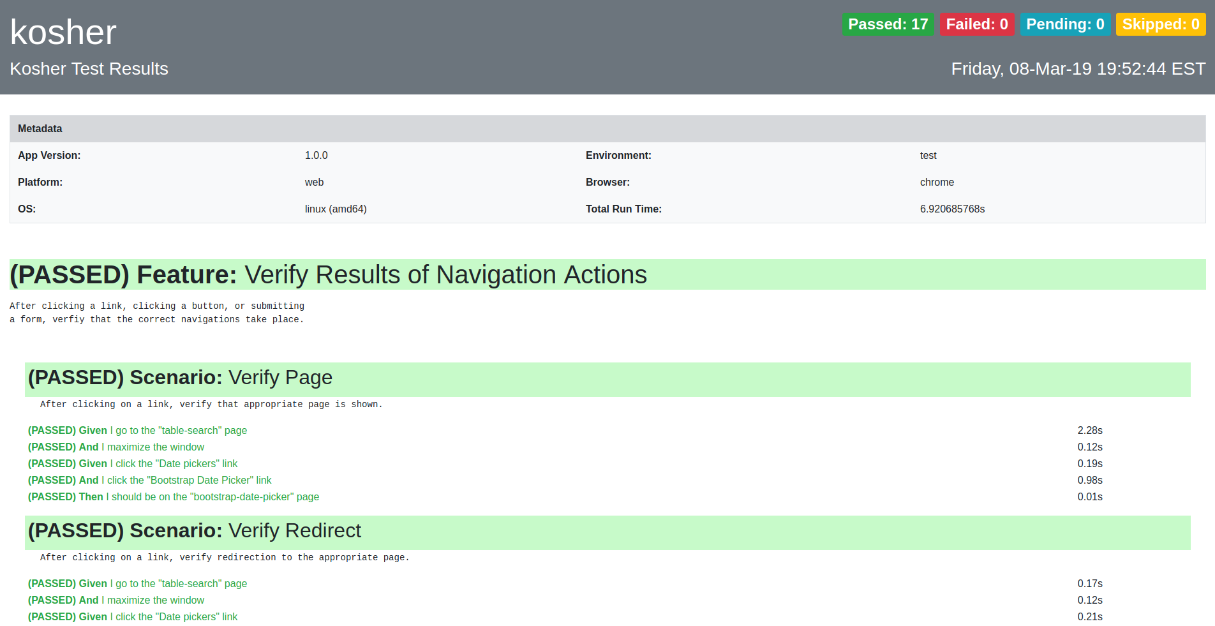This screenshot has width=1215, height=626.
Task: Click the Pending: 0 badge
Action: (x=1065, y=24)
